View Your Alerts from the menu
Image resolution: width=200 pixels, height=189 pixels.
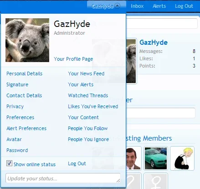click(81, 84)
